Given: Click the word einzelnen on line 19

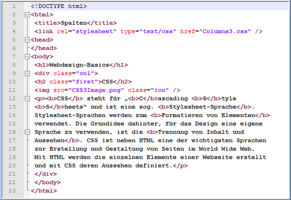Looking at the screenshot, I should pos(126,157).
